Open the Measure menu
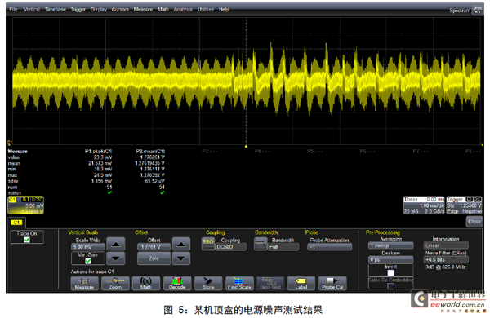The image size is (490, 318). pyautogui.click(x=143, y=9)
